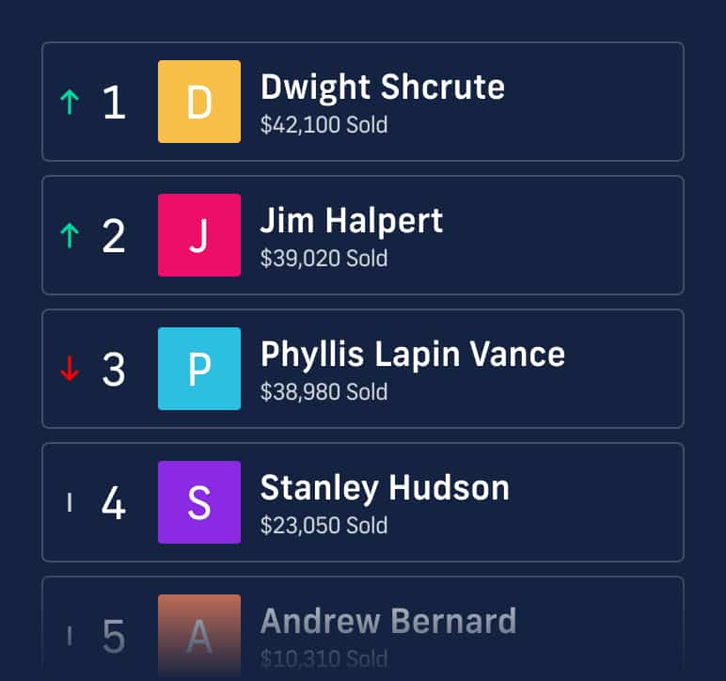Click the $39,020 Sold amount

coord(324,259)
